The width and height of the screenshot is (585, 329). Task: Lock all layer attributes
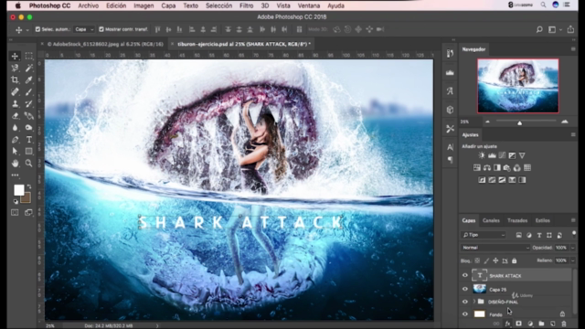(x=514, y=260)
